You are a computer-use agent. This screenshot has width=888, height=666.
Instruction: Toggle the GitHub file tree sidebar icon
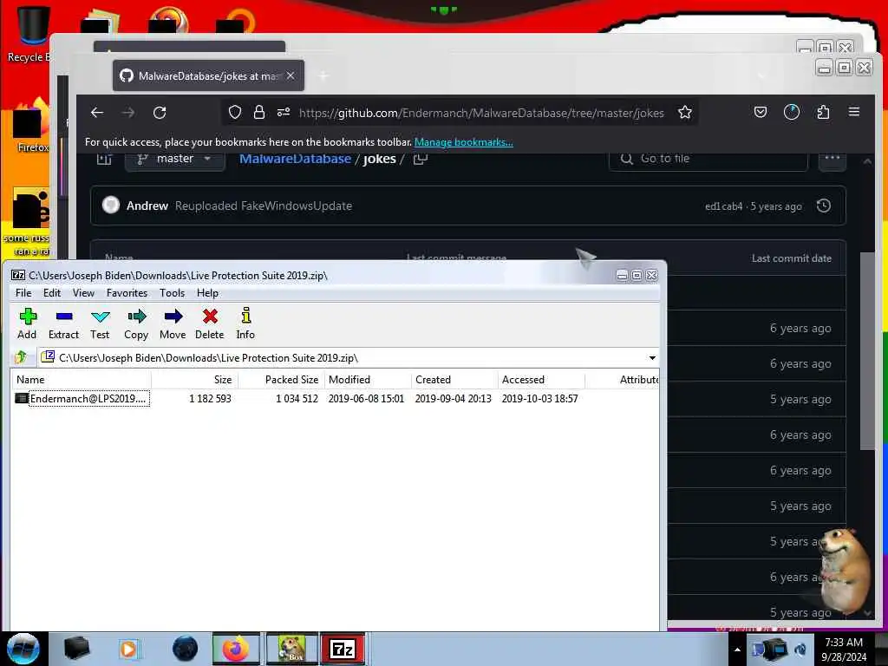tap(104, 160)
